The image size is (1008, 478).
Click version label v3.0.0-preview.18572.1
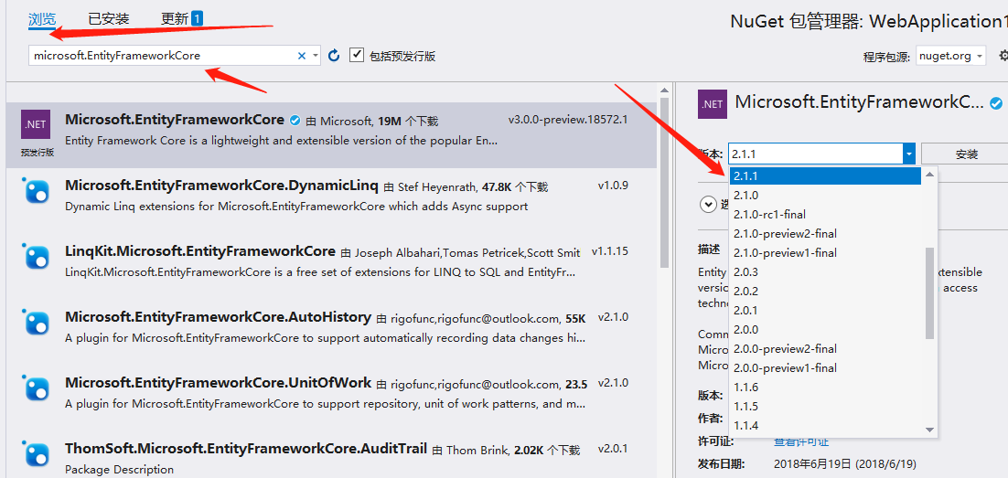pyautogui.click(x=568, y=120)
